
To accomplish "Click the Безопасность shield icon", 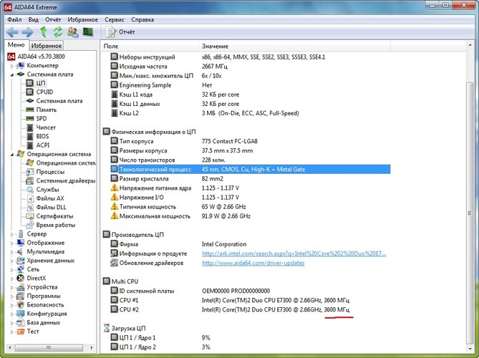I will 21,305.
